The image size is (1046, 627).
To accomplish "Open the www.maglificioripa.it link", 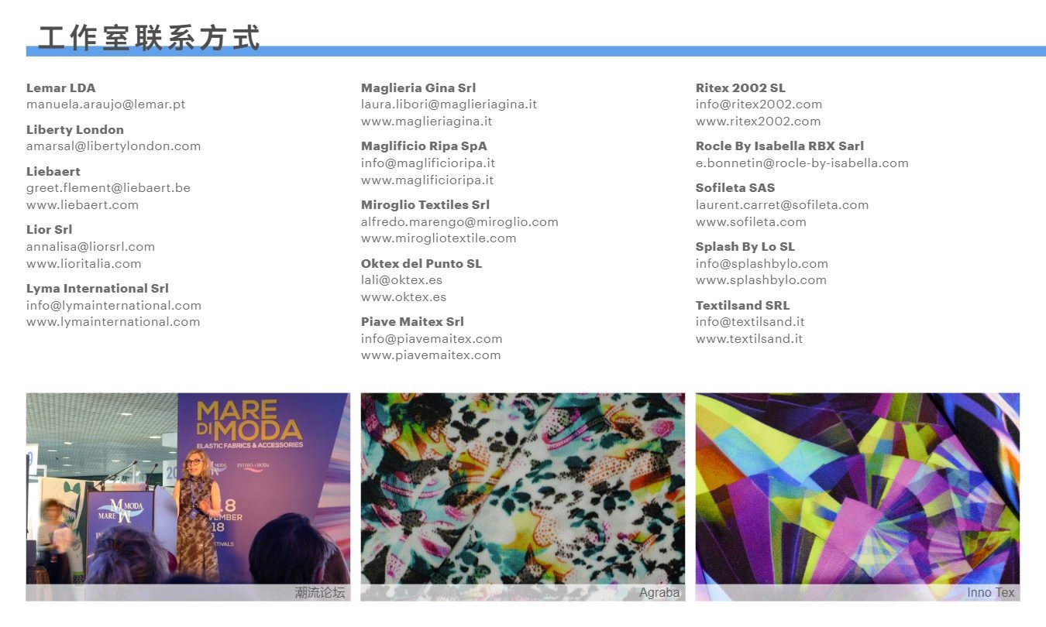I will pos(427,180).
